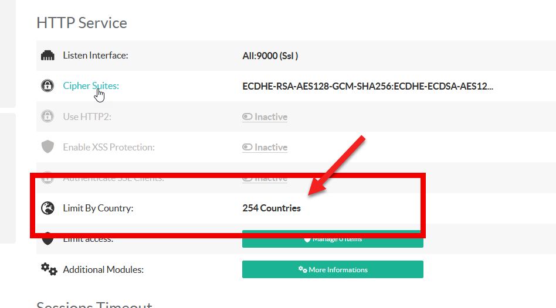Click the HTTP Service section heading
556x308 pixels.
(82, 23)
